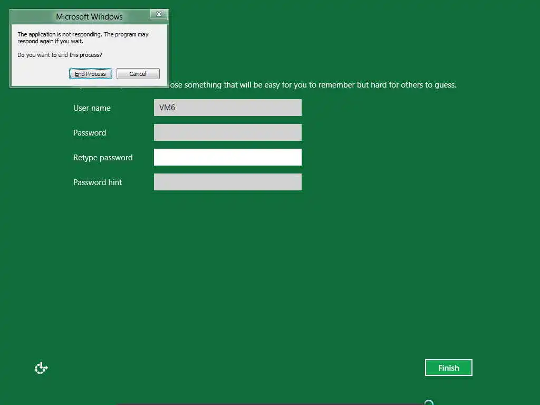The width and height of the screenshot is (540, 405).
Task: Click the User name field containing VM6
Action: pyautogui.click(x=228, y=108)
